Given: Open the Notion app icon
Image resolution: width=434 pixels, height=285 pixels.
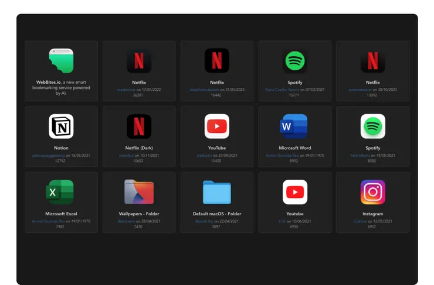Looking at the screenshot, I should [x=61, y=126].
